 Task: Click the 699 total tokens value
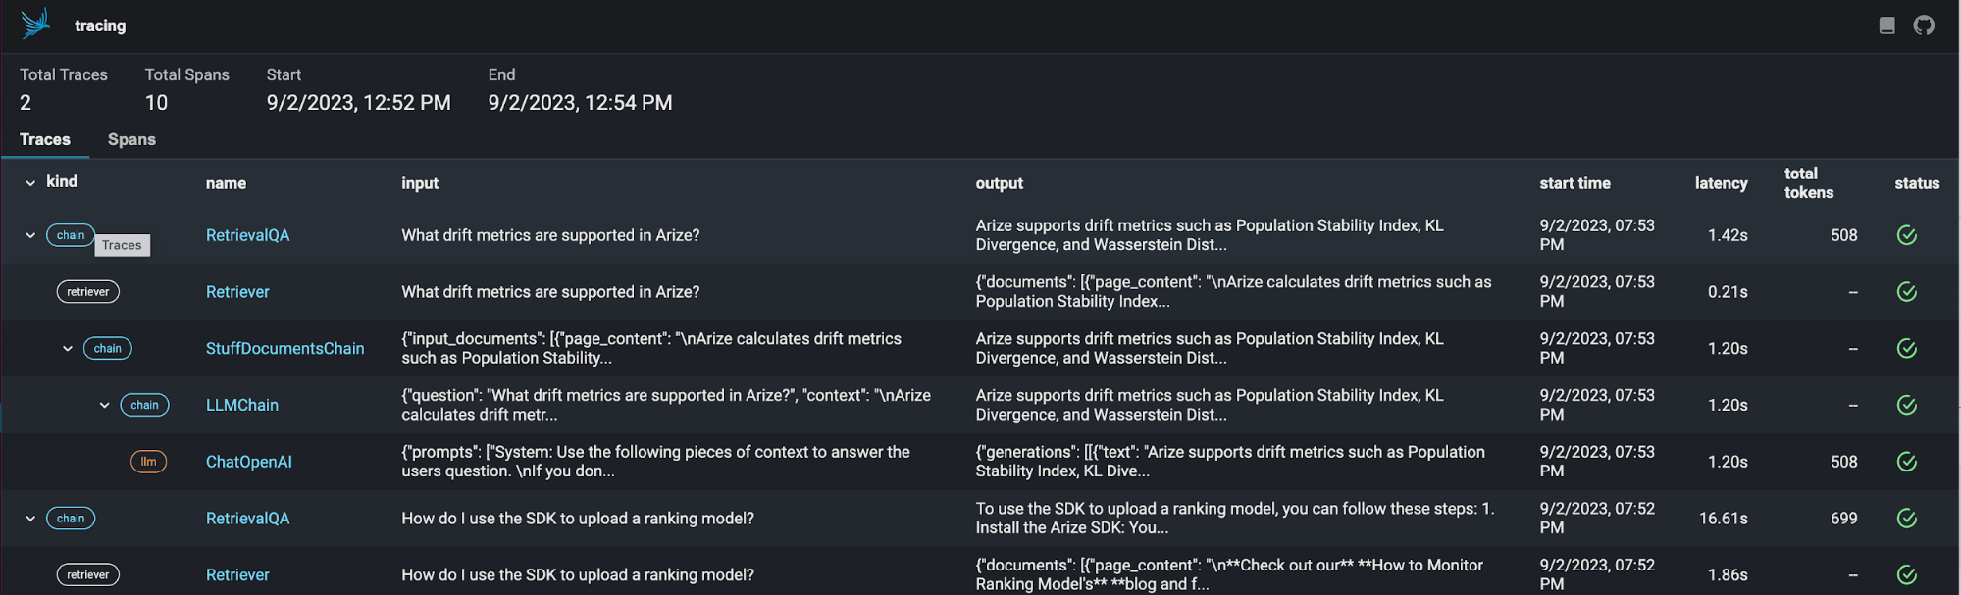pos(1843,519)
